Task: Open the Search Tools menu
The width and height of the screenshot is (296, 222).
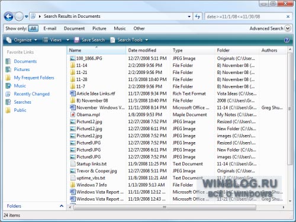Action: (129, 40)
